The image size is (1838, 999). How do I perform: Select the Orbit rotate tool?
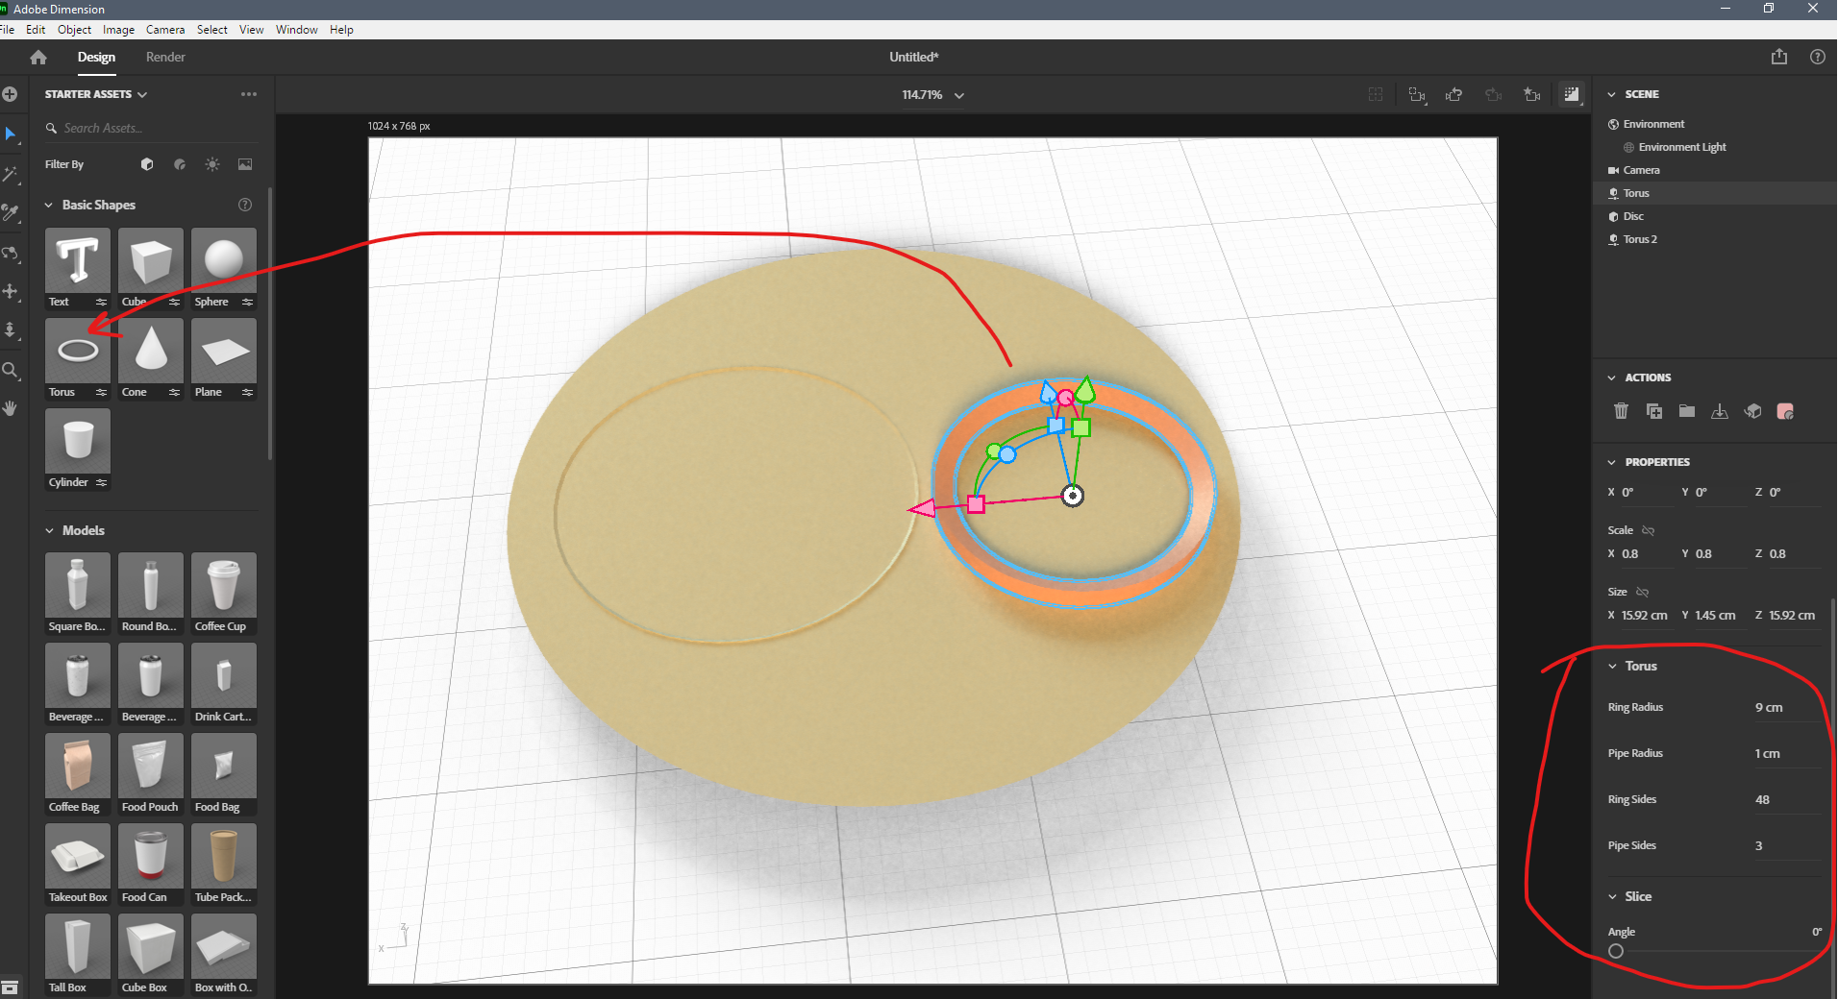pyautogui.click(x=12, y=253)
